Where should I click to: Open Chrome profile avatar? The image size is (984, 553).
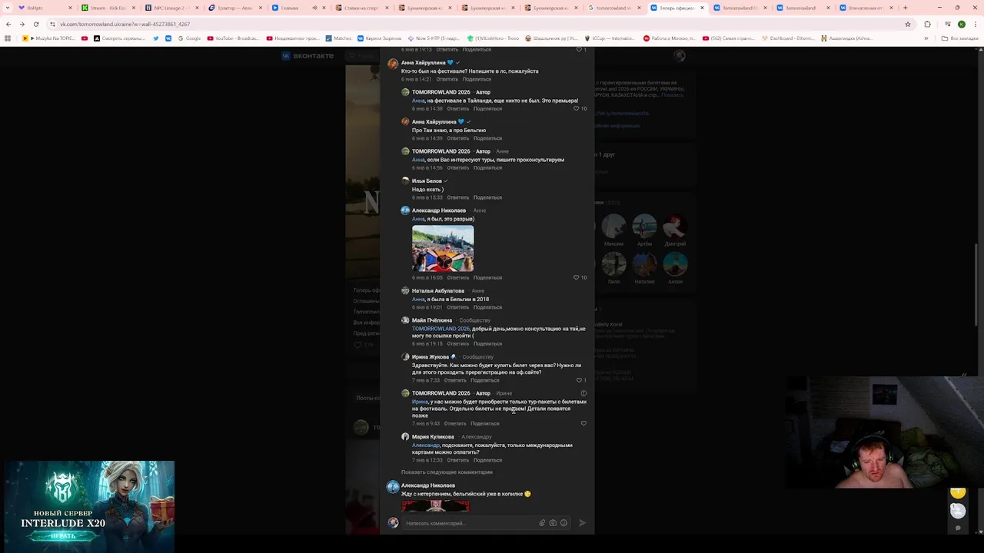click(962, 24)
